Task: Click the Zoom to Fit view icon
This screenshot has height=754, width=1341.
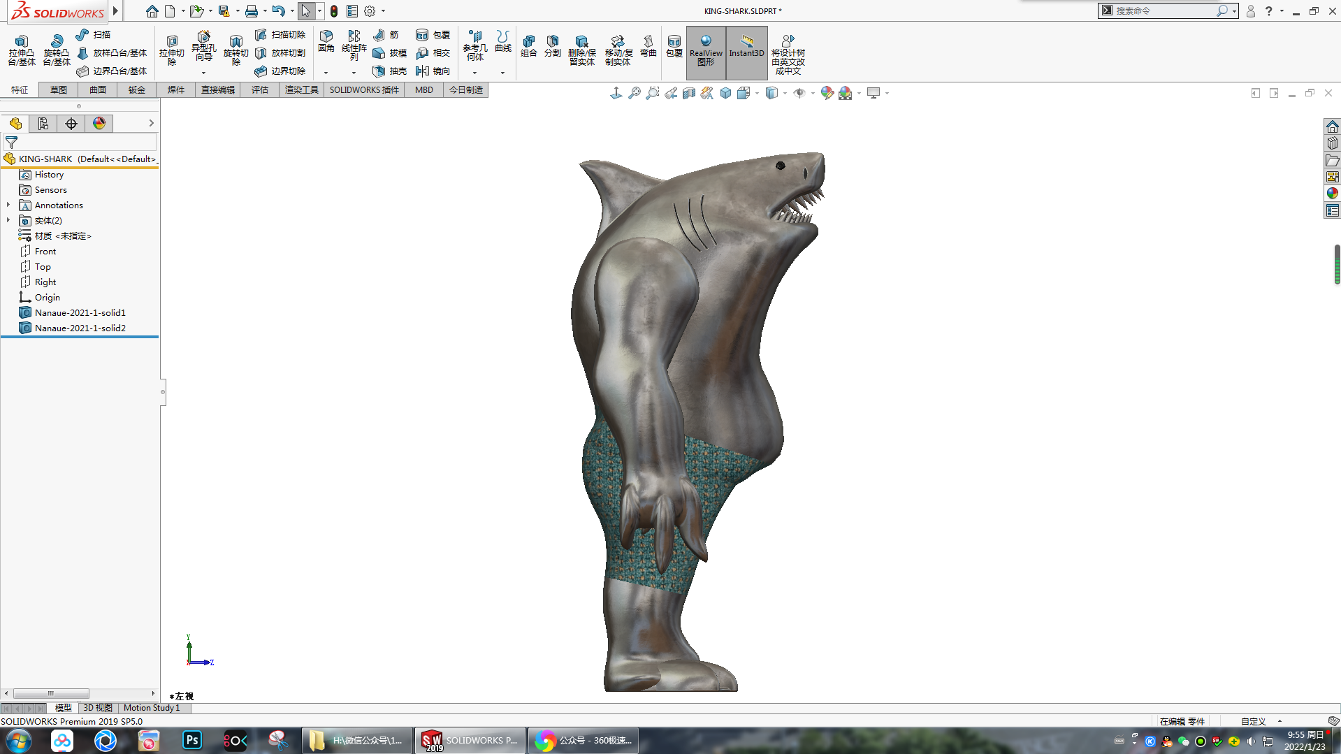Action: click(x=635, y=93)
